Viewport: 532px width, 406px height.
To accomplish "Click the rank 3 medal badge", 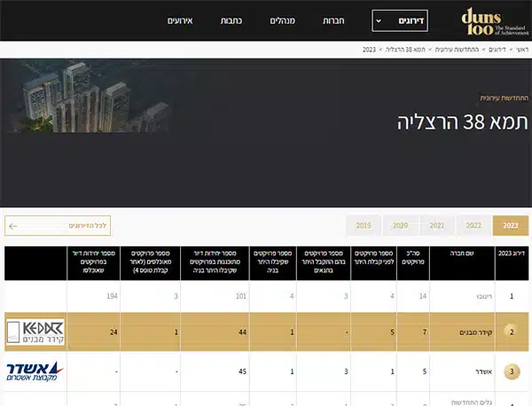I will point(512,371).
